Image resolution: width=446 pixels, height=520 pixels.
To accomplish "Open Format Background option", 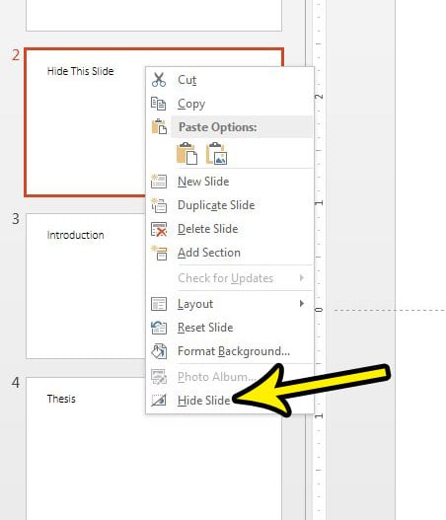I will [230, 351].
